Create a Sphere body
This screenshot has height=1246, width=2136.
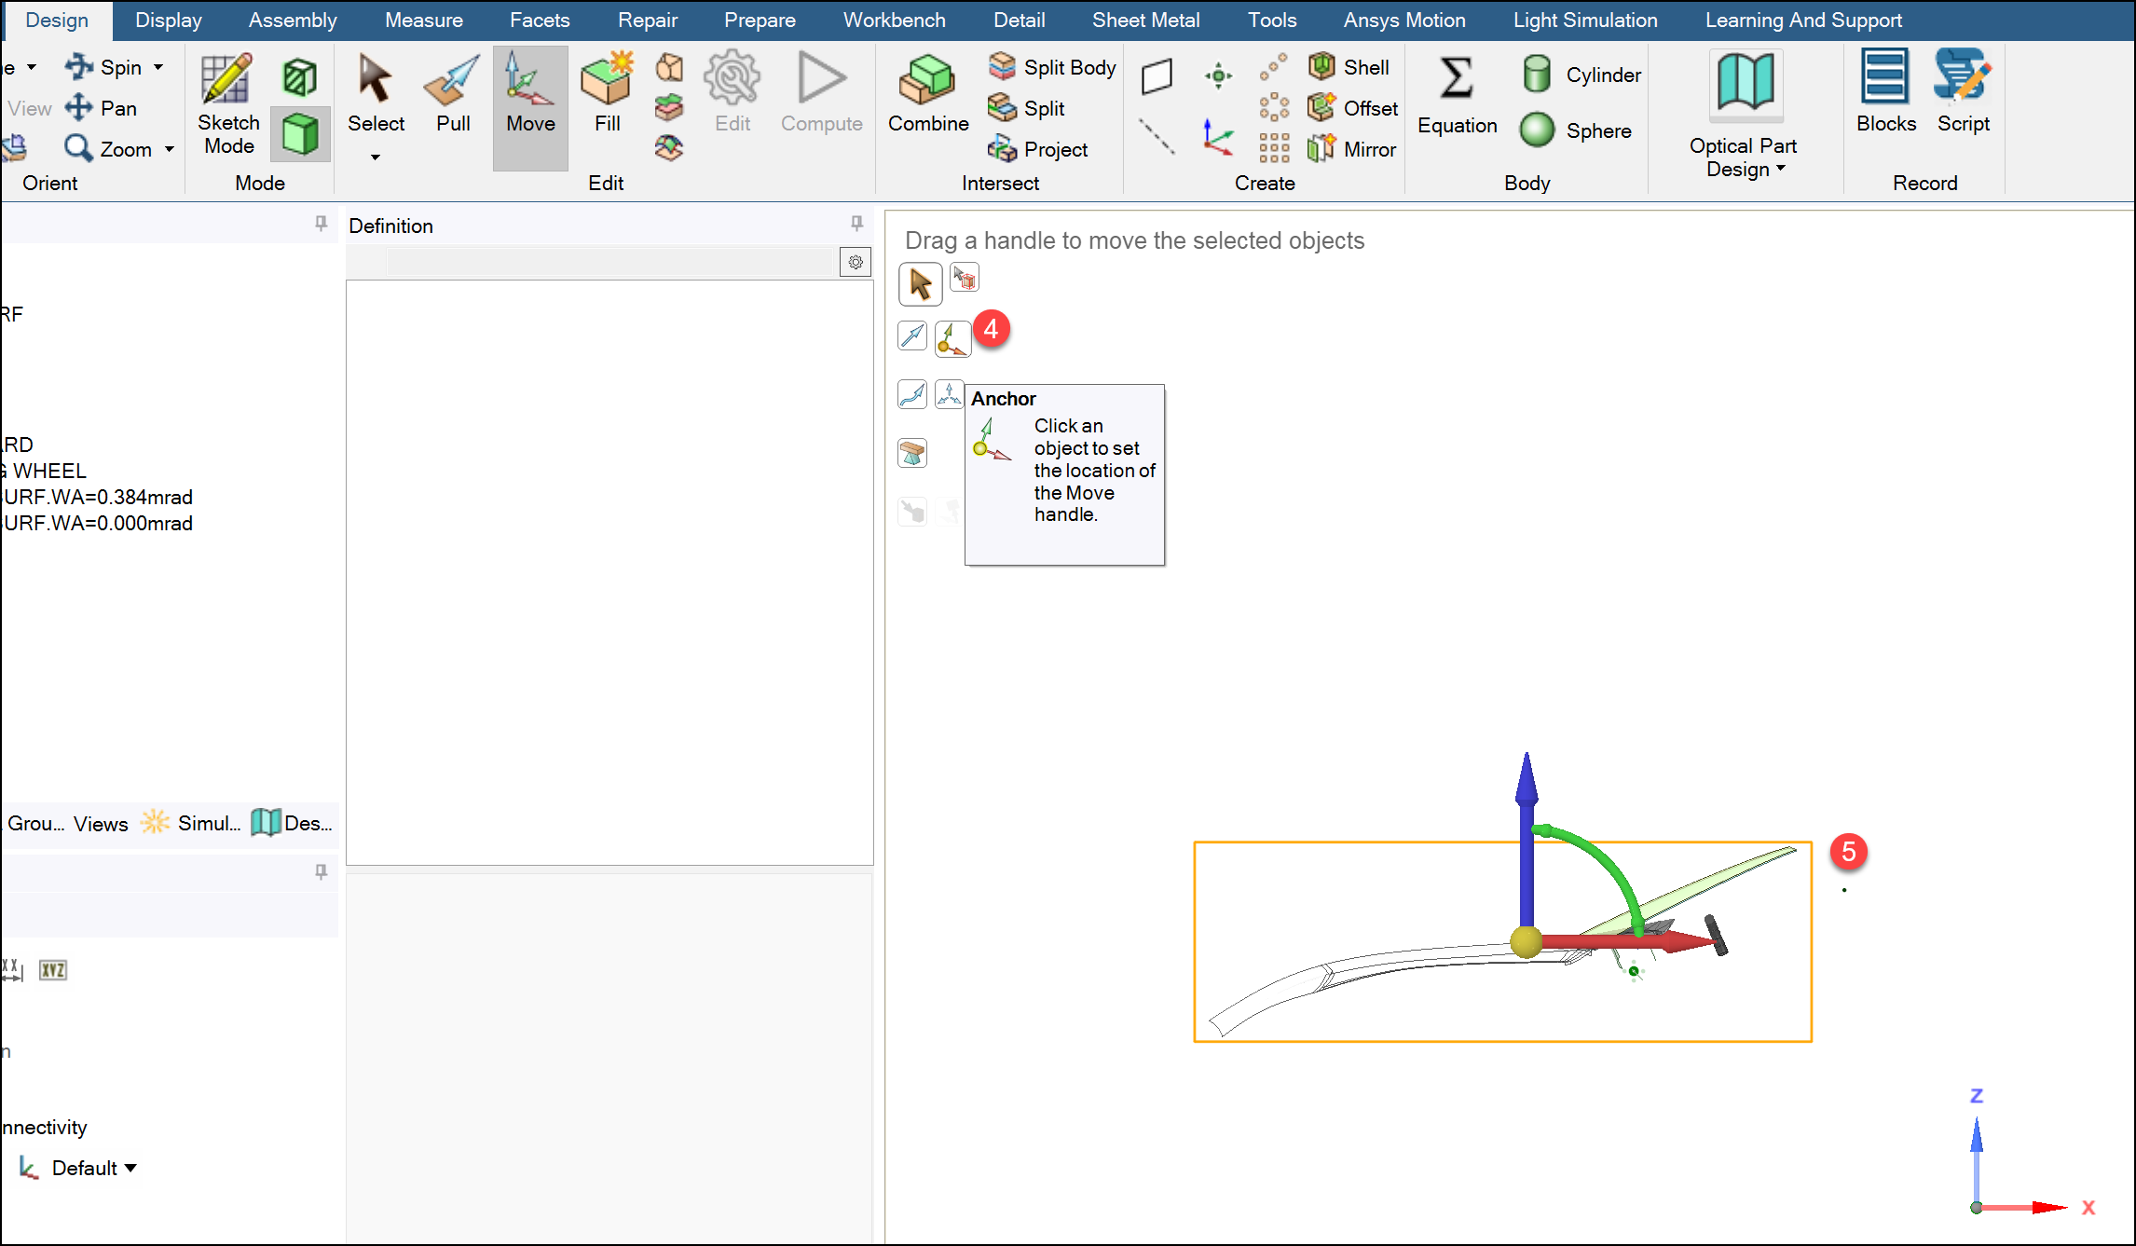pos(1575,130)
